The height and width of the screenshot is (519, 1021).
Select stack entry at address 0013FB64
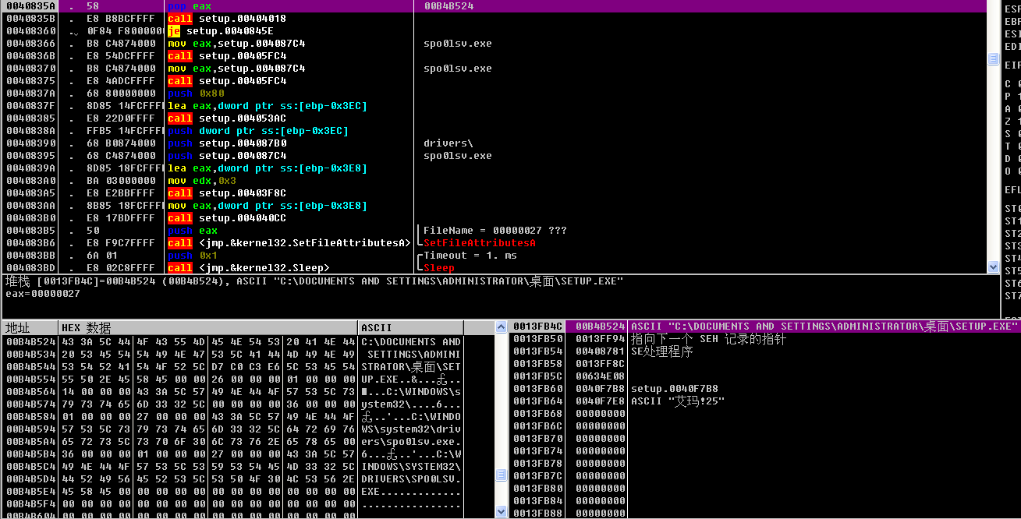coord(765,401)
